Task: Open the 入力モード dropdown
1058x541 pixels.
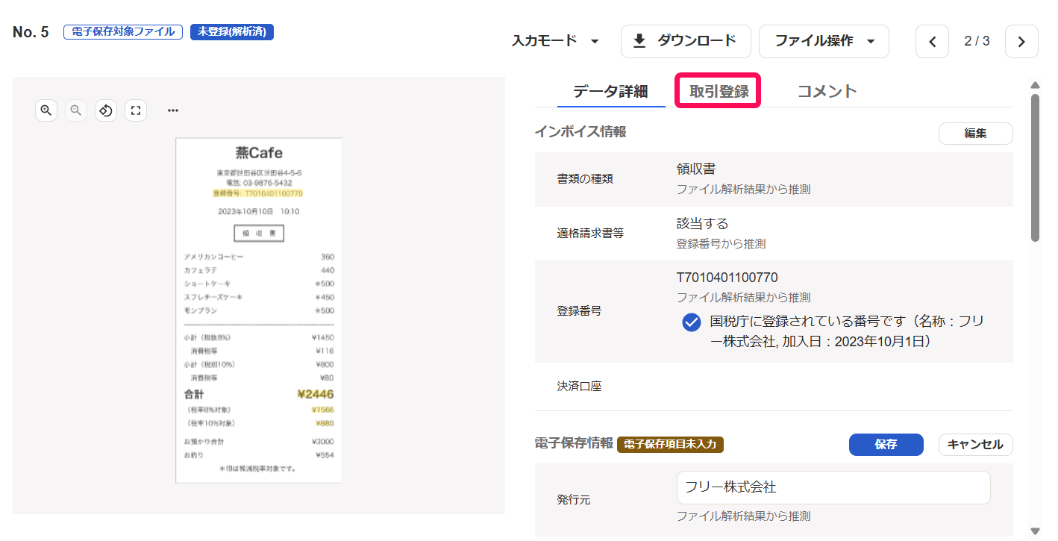Action: pyautogui.click(x=556, y=41)
